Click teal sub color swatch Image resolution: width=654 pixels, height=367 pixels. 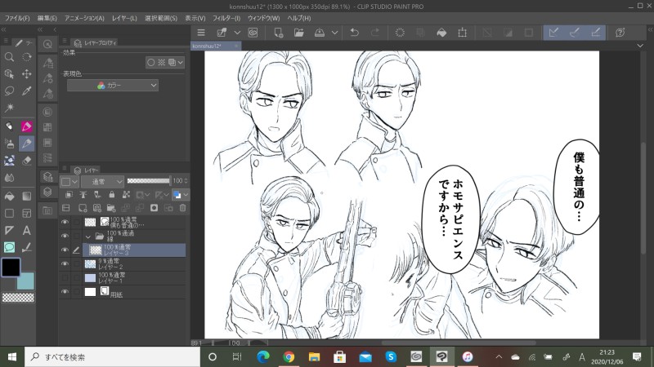[x=28, y=282]
